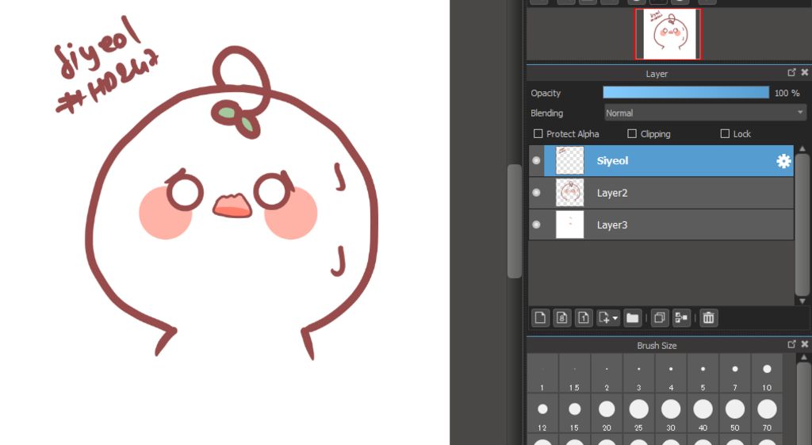Click the navigator preview thumbnail
Image resolution: width=812 pixels, height=445 pixels.
click(668, 33)
